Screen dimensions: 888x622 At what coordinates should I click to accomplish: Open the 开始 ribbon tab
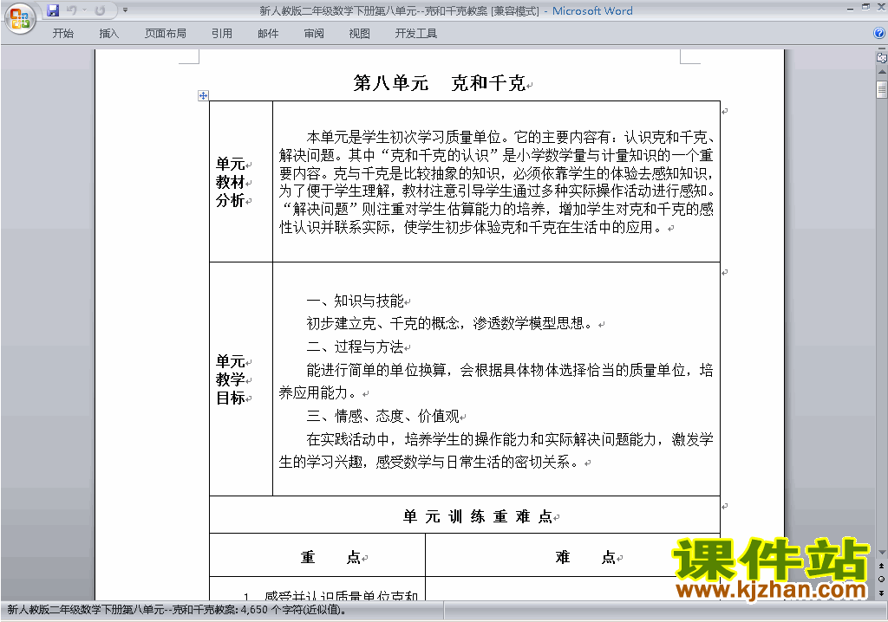click(62, 34)
